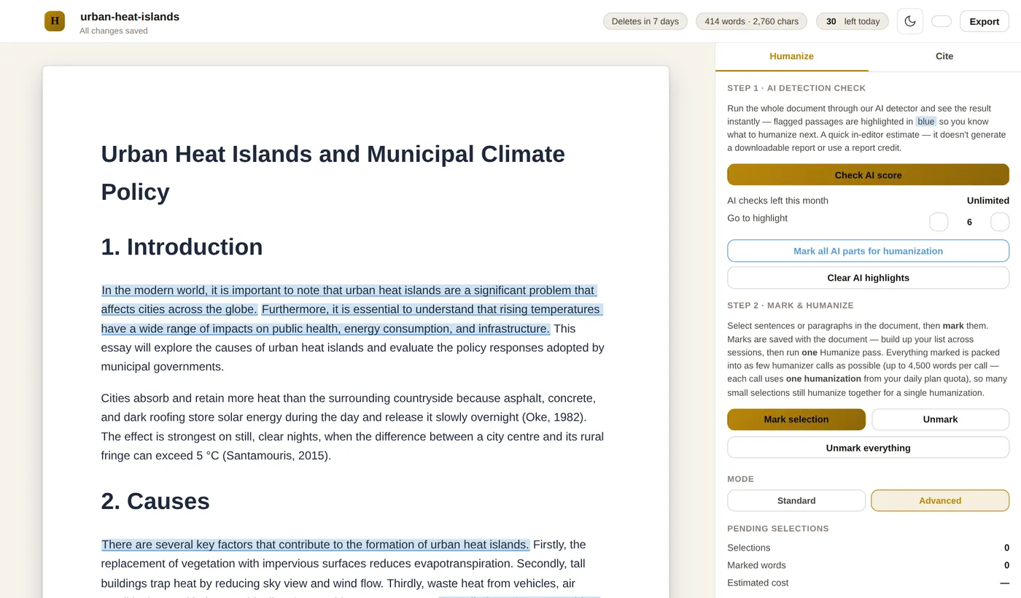Go to previous highlight, button left of 6

tap(939, 222)
